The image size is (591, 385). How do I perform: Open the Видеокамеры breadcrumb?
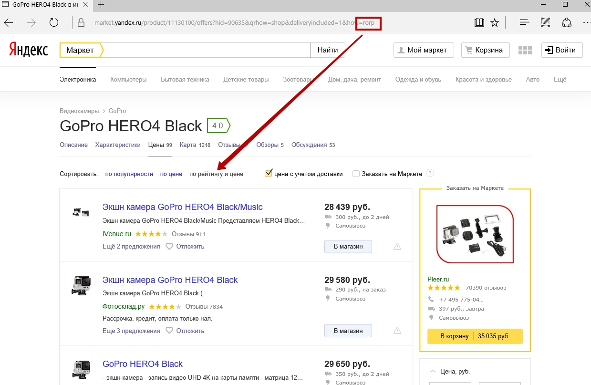coord(79,111)
